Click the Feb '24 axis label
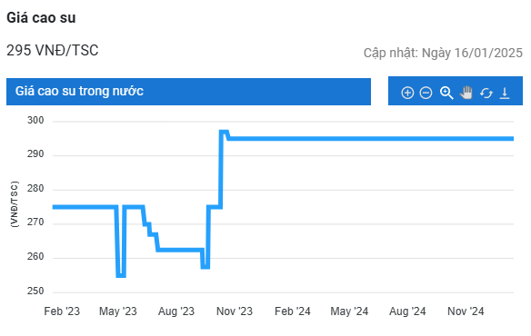The width and height of the screenshot is (531, 336). [293, 311]
